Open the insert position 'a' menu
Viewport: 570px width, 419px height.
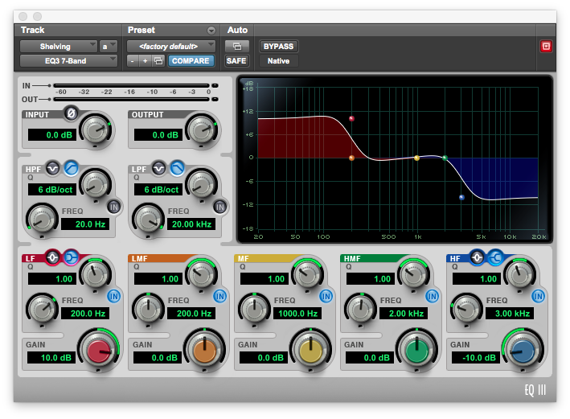coord(108,47)
